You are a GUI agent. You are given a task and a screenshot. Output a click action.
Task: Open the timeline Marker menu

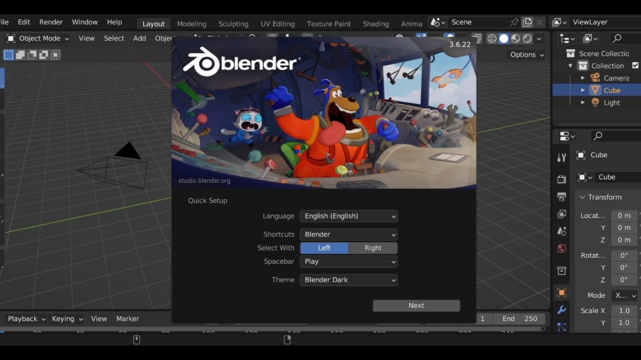128,318
